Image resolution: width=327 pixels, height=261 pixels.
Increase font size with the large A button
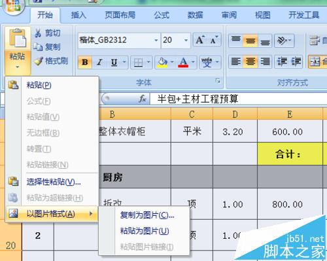pyautogui.click(x=200, y=40)
